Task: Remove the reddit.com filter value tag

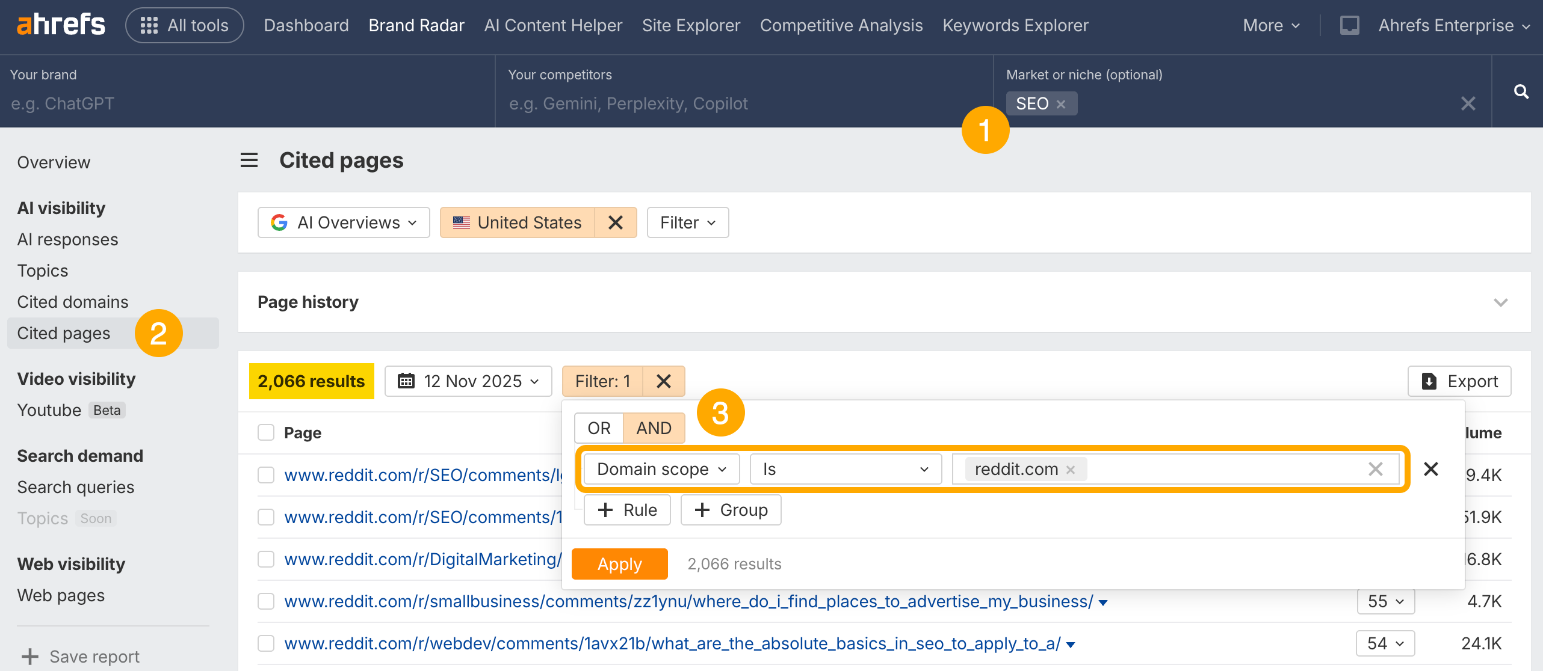Action: [1071, 470]
